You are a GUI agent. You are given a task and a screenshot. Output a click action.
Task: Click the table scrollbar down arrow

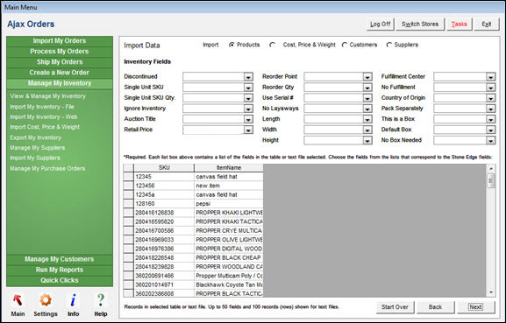click(491, 292)
